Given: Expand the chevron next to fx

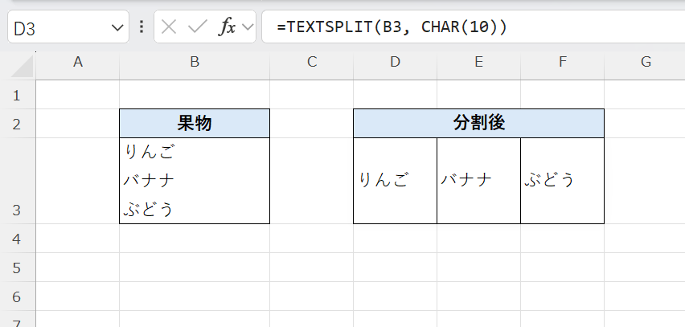Looking at the screenshot, I should pos(247,27).
